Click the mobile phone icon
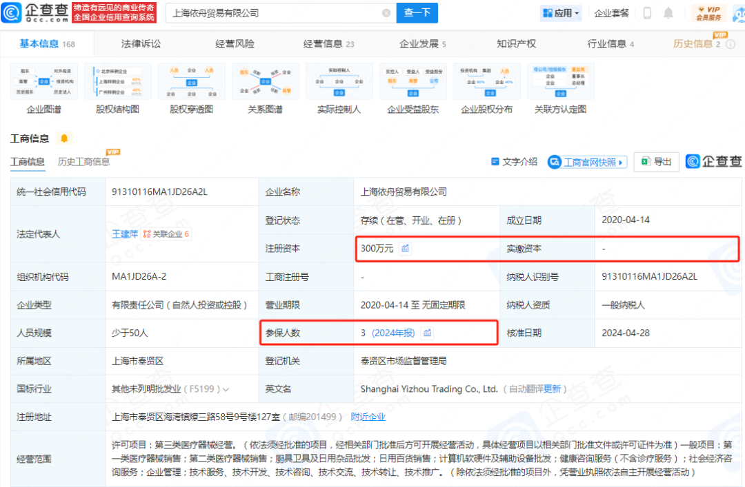 click(647, 13)
